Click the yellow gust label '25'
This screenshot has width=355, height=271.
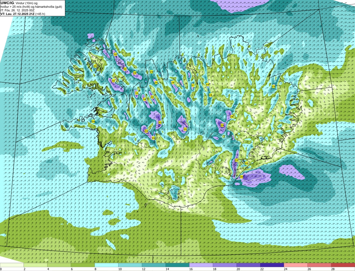coord(273,86)
